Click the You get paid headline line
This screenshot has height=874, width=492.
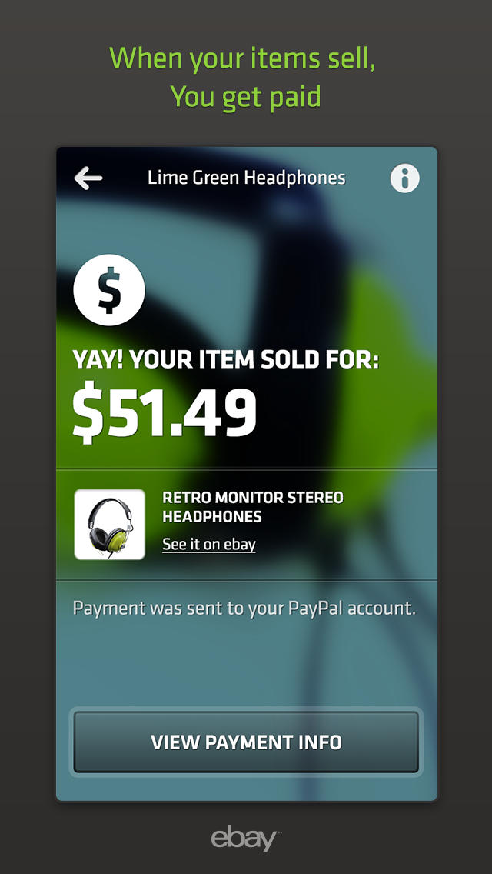[246, 96]
